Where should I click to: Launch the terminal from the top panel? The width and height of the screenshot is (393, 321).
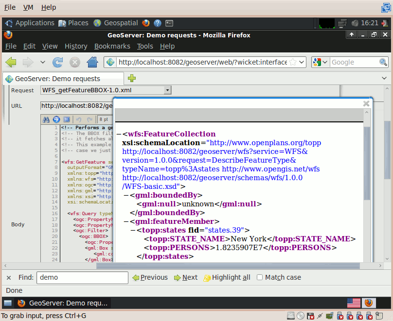click(x=169, y=23)
